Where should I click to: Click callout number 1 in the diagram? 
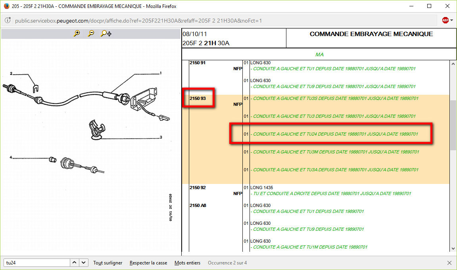(161, 73)
